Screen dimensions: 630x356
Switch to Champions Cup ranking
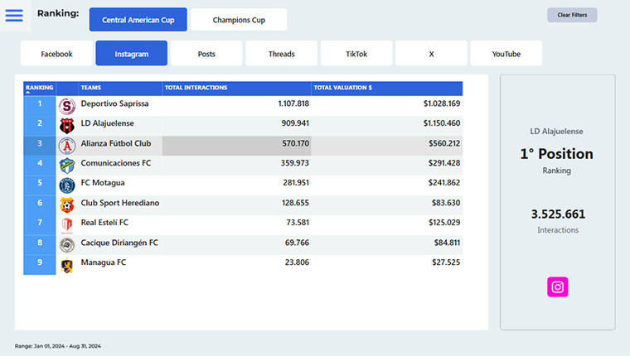click(239, 20)
